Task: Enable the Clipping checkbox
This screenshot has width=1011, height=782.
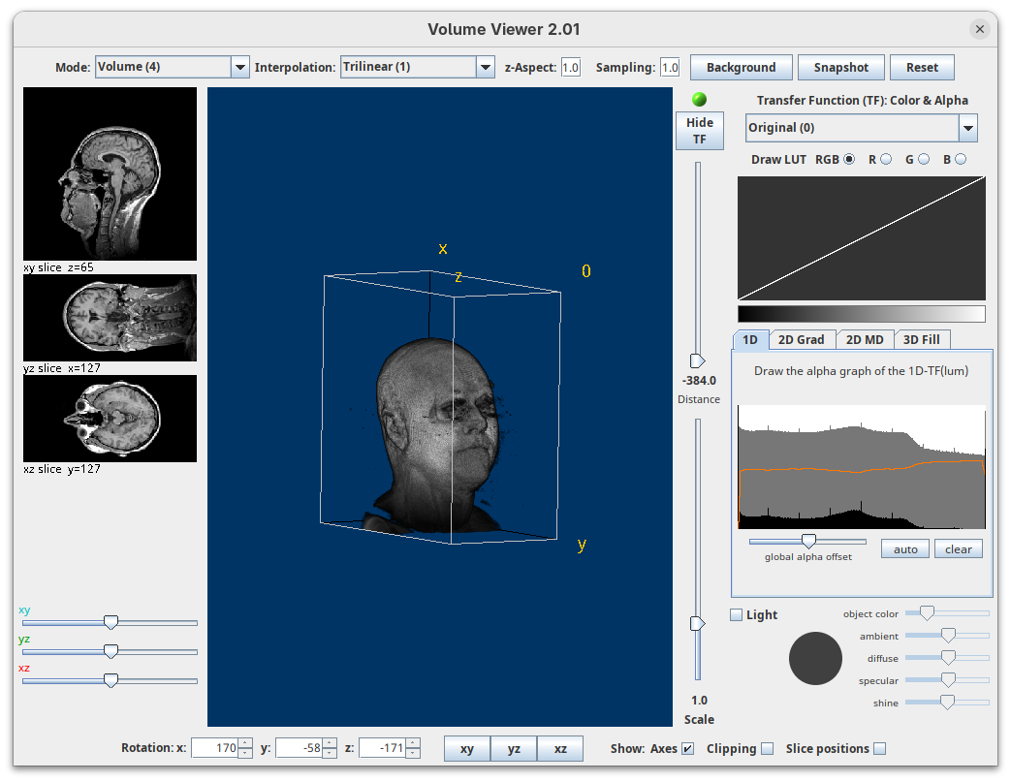Action: click(768, 748)
